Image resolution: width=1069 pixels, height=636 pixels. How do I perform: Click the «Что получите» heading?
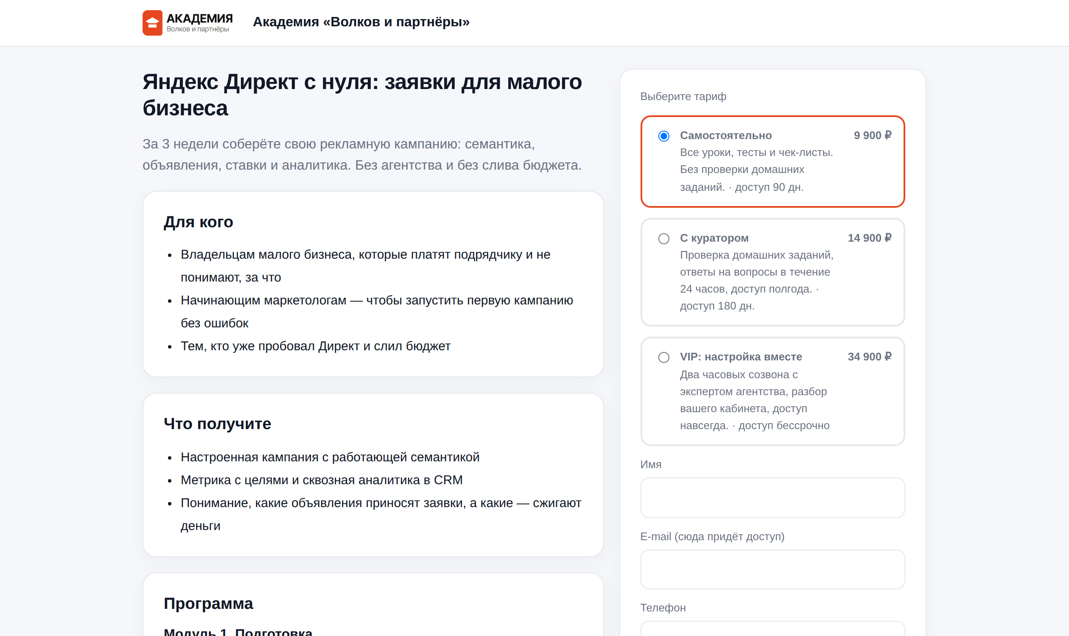coord(217,424)
